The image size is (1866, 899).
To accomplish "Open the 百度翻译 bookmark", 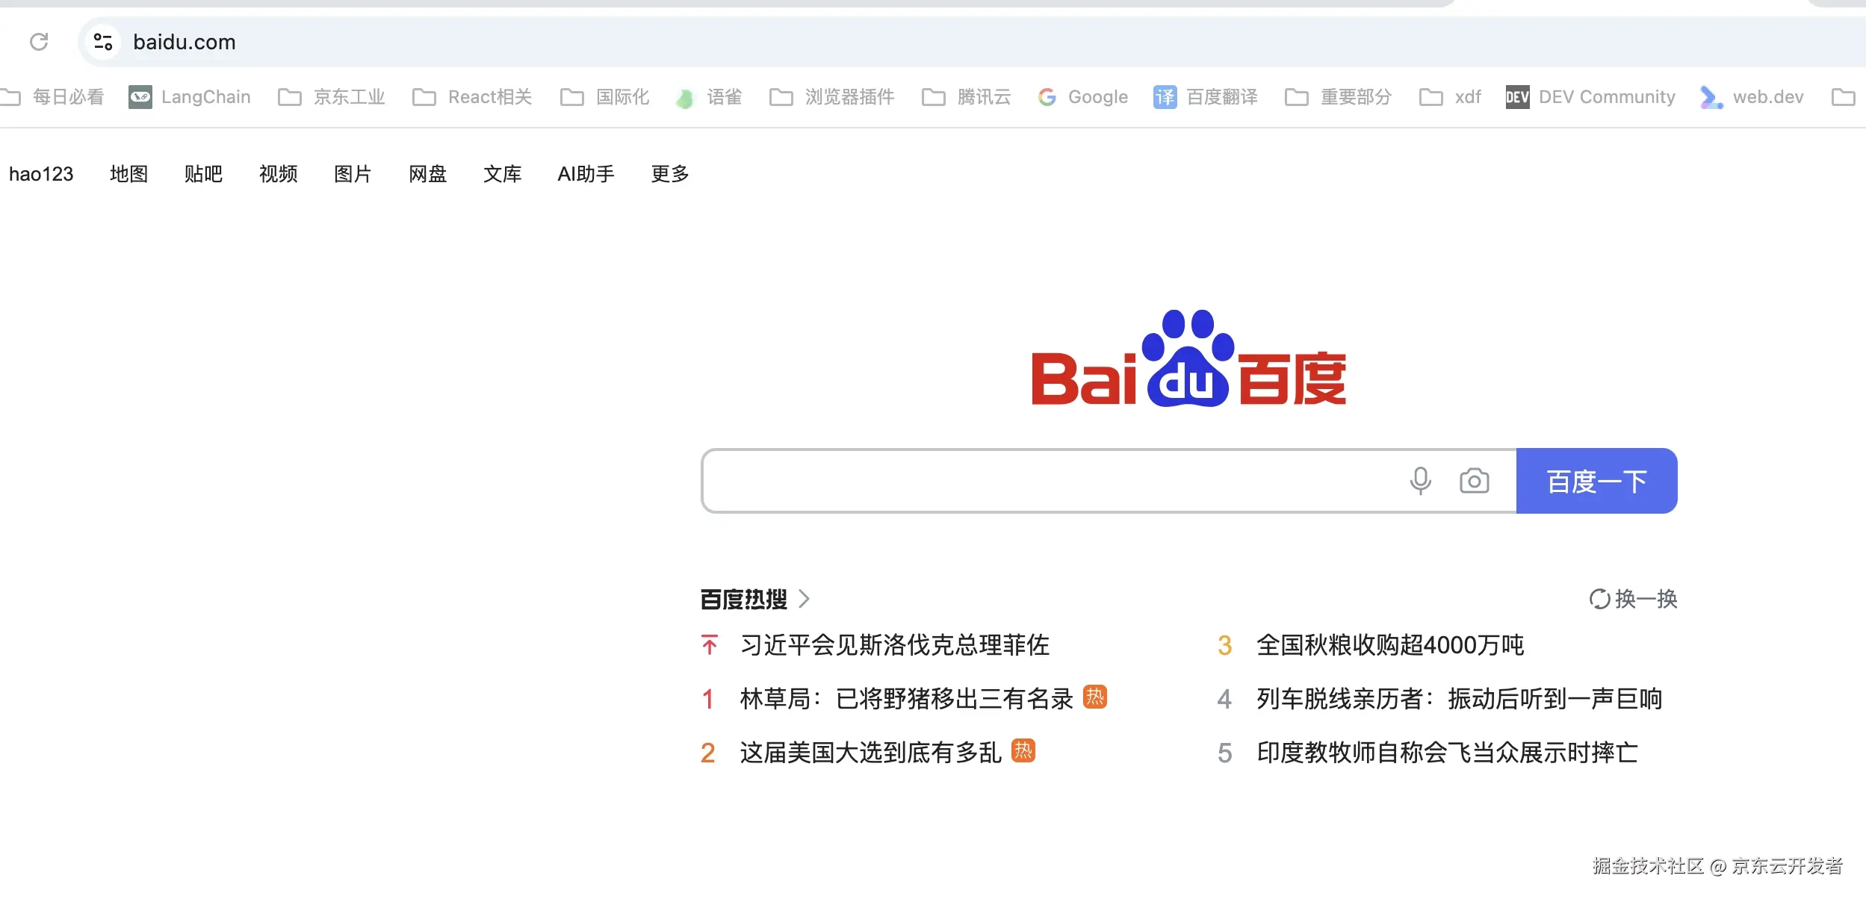I will (x=1206, y=97).
